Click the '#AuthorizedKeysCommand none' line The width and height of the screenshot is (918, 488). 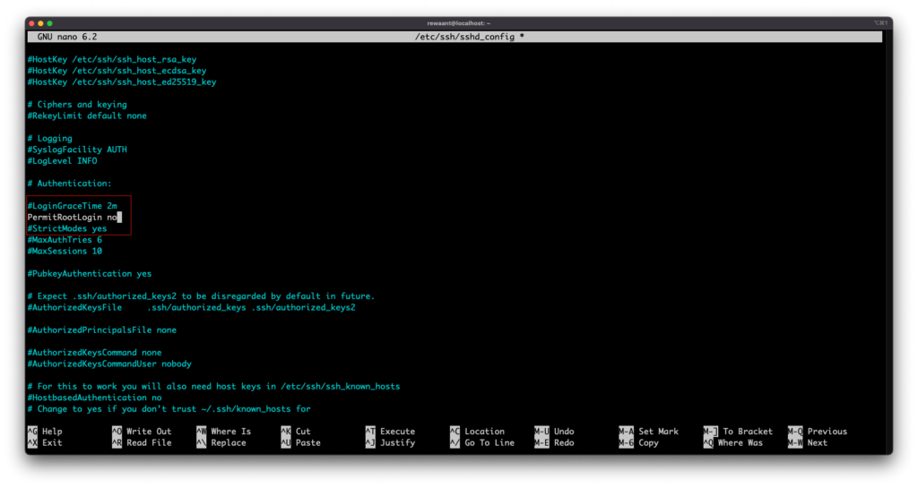pos(94,353)
